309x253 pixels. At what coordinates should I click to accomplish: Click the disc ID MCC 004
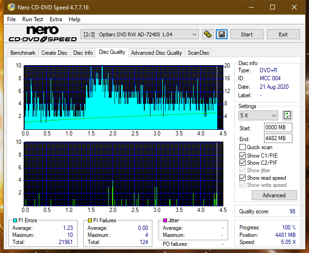coord(270,78)
